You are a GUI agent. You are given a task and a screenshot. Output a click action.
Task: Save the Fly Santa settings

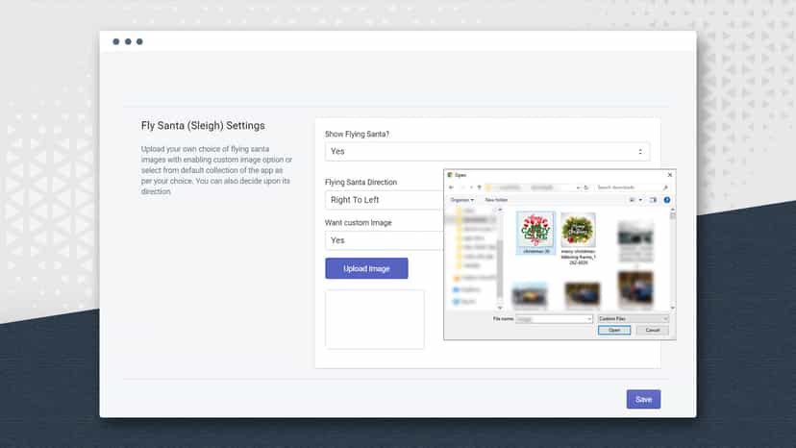click(643, 399)
